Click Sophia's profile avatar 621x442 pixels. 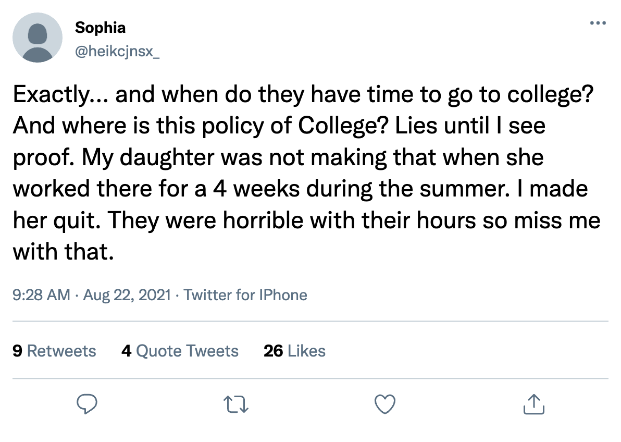point(38,38)
